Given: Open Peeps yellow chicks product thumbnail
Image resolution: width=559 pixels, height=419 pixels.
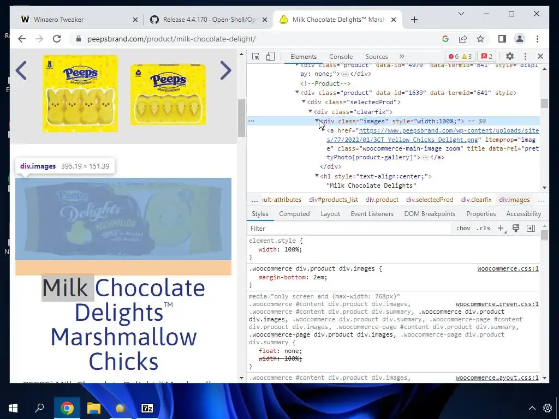Looking at the screenshot, I should 168,95.
